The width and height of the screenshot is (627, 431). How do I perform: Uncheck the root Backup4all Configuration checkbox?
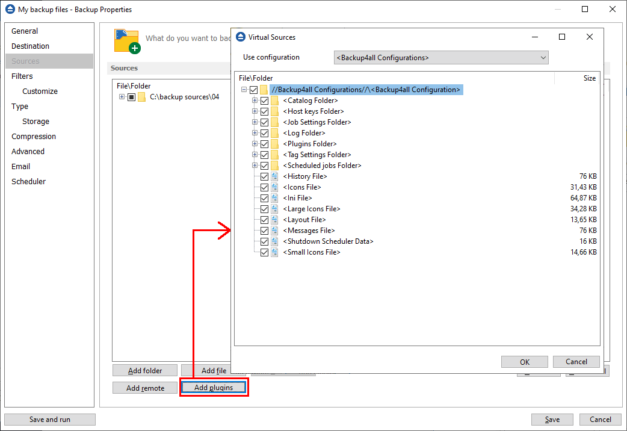(x=253, y=90)
